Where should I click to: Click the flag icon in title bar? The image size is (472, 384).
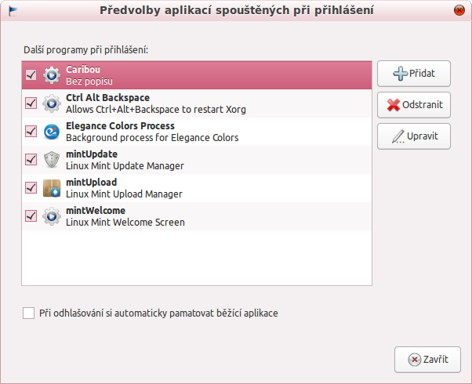tap(13, 11)
